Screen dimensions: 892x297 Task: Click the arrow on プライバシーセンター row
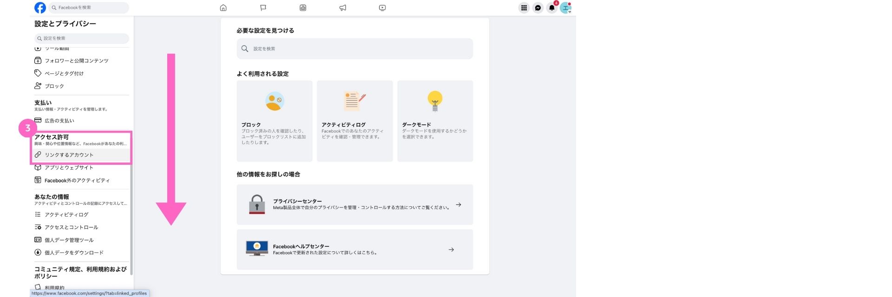point(459,205)
